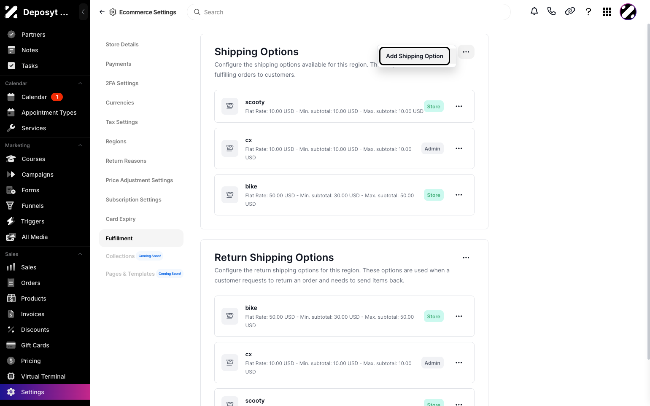
Task: Open Store Details settings tab
Action: coord(122,44)
